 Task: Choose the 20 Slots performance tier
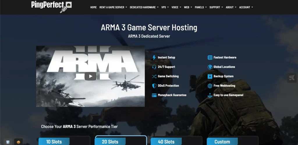point(110,142)
